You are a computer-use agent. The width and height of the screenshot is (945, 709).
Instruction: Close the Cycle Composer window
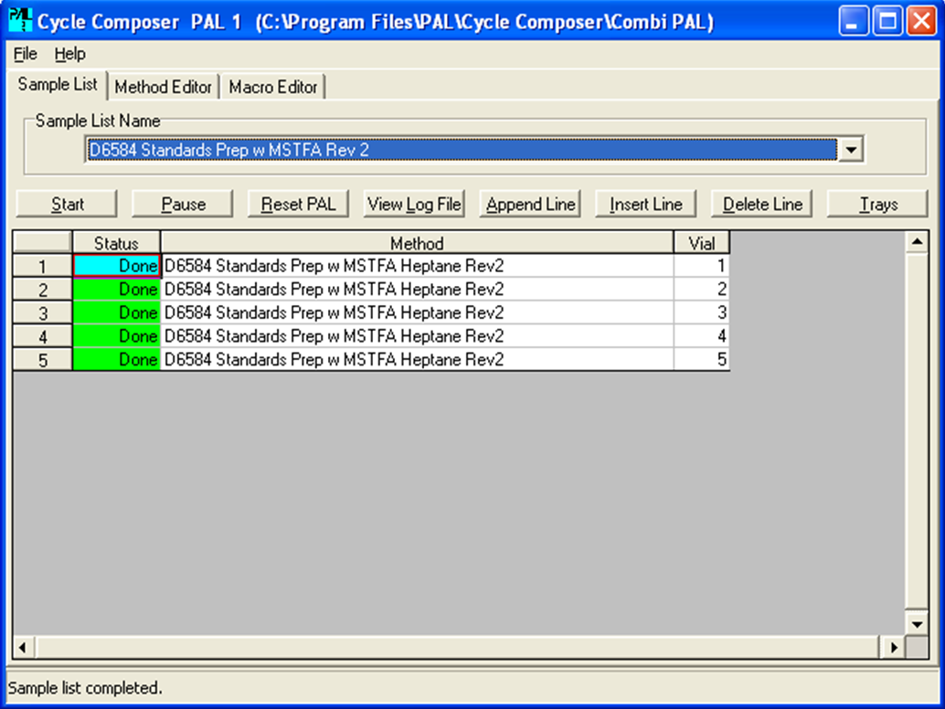point(922,21)
